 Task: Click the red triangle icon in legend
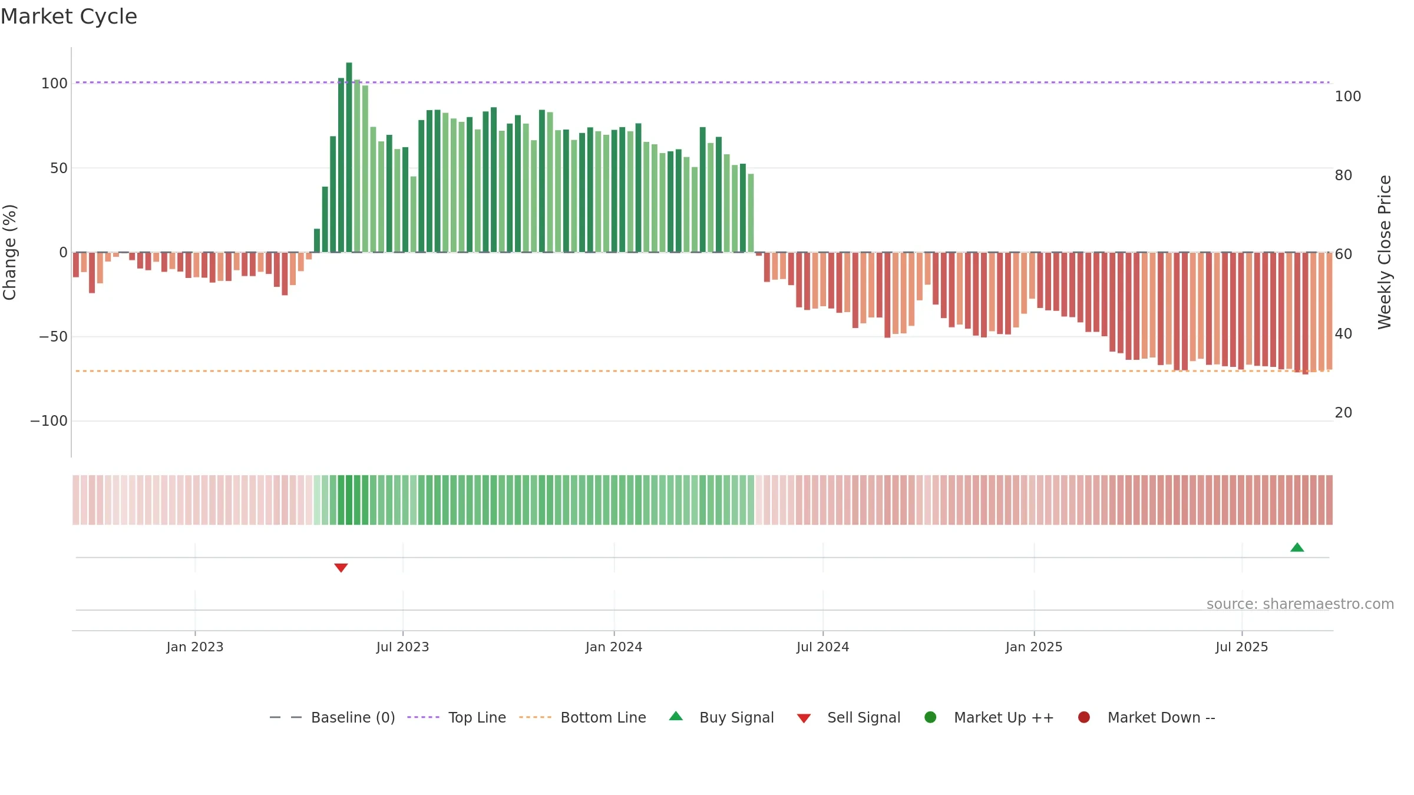(804, 718)
